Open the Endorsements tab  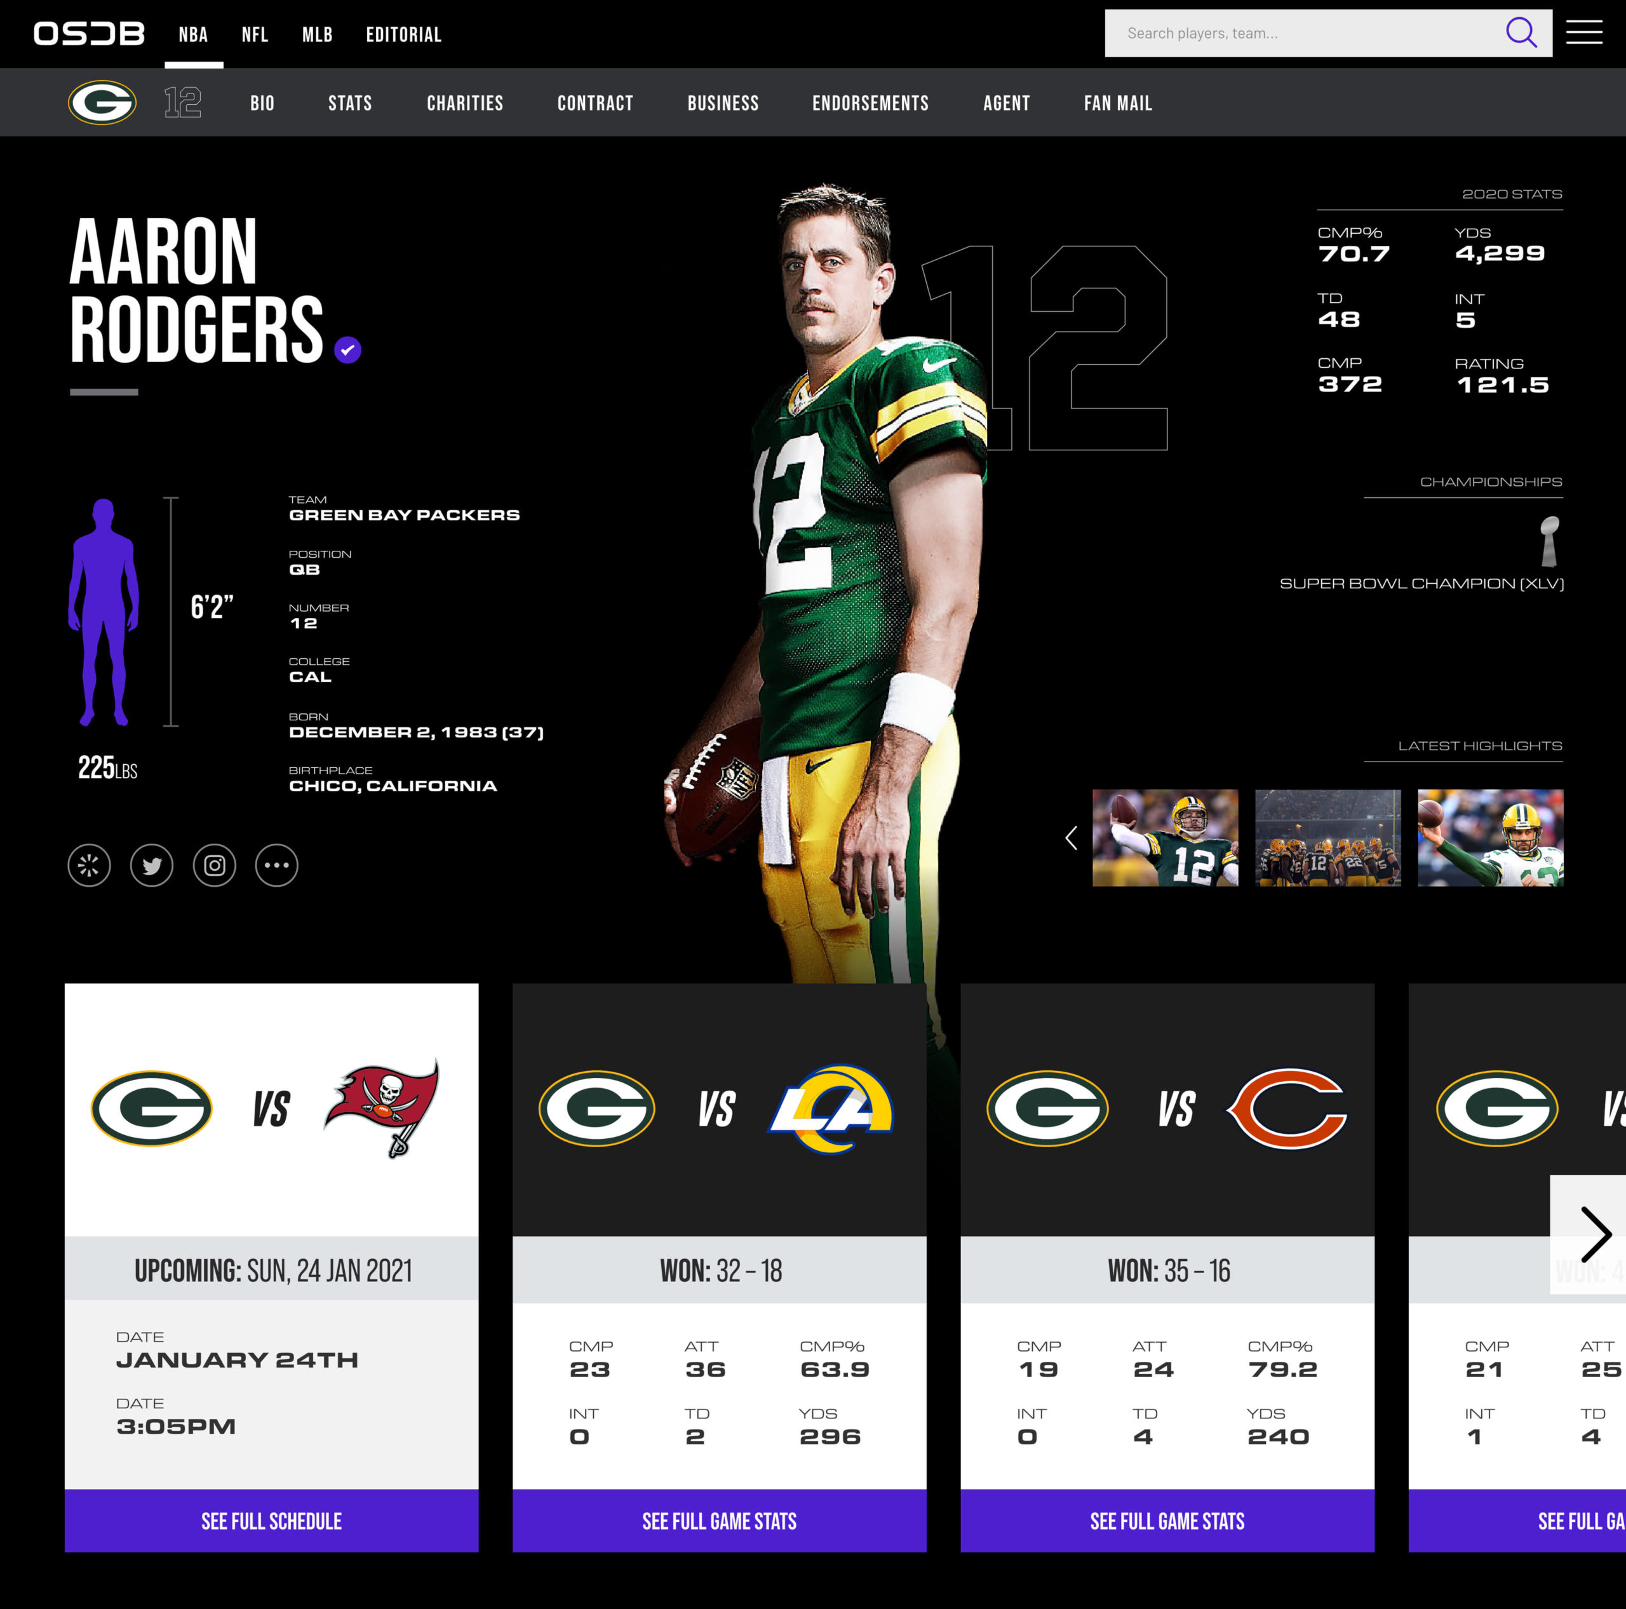pos(870,104)
